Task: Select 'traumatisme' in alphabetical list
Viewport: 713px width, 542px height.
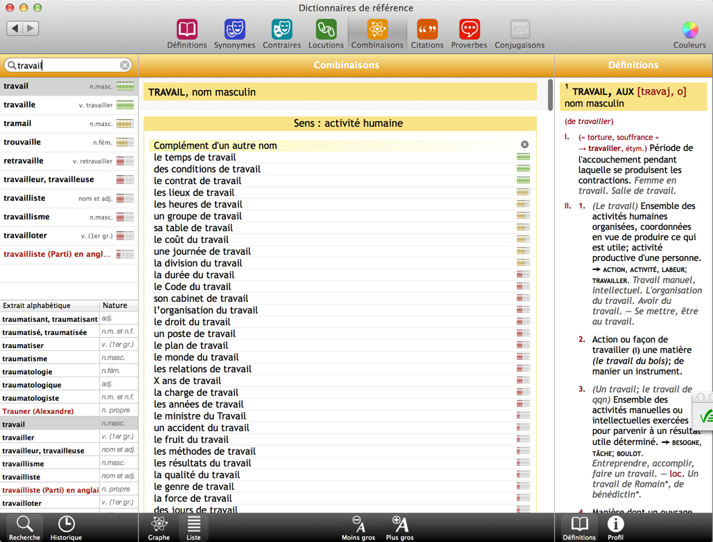Action: [x=69, y=359]
